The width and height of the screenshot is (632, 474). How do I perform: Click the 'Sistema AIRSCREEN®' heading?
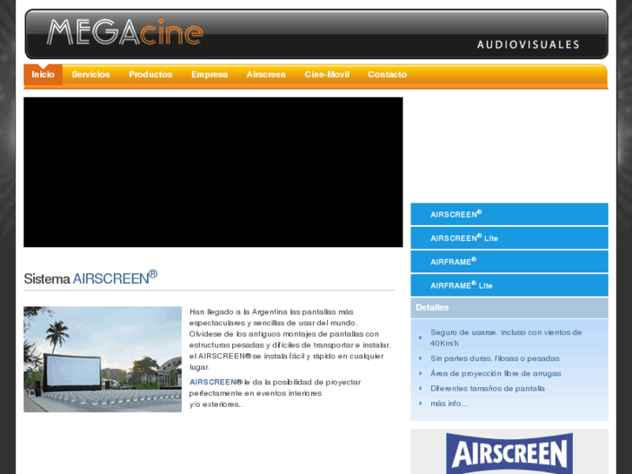pos(90,278)
